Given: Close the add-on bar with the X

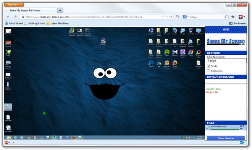Looking at the screenshot, I should (x=13, y=143).
